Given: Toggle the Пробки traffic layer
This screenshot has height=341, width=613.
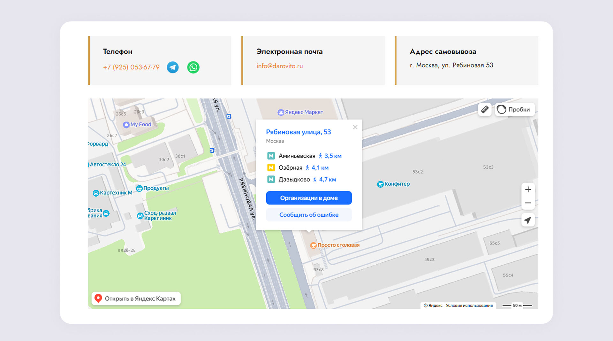Looking at the screenshot, I should [x=515, y=110].
